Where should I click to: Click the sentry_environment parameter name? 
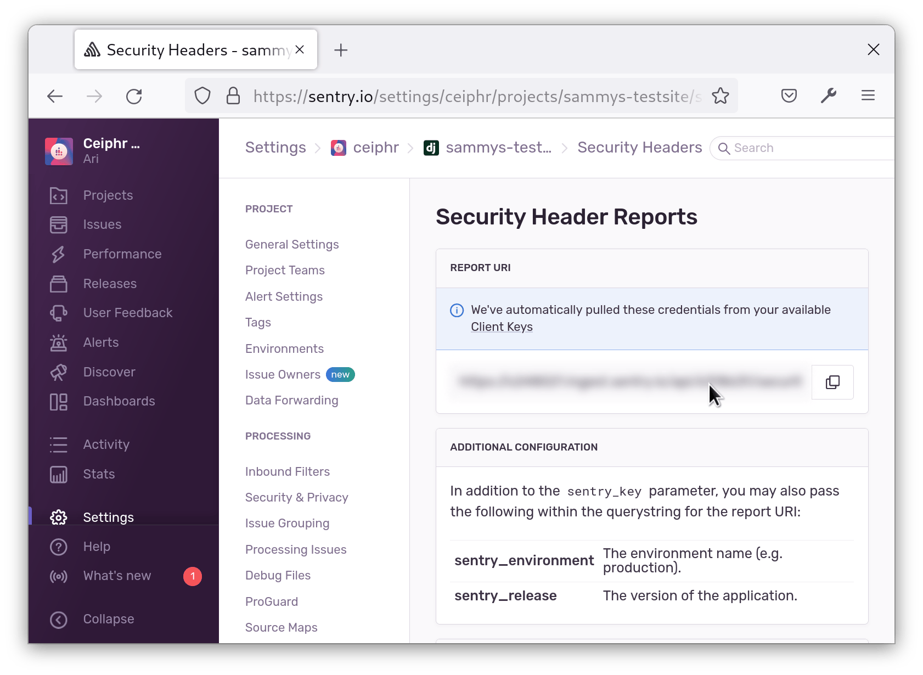(524, 561)
